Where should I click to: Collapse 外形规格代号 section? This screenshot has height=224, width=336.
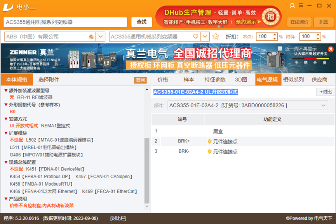coord(6,105)
